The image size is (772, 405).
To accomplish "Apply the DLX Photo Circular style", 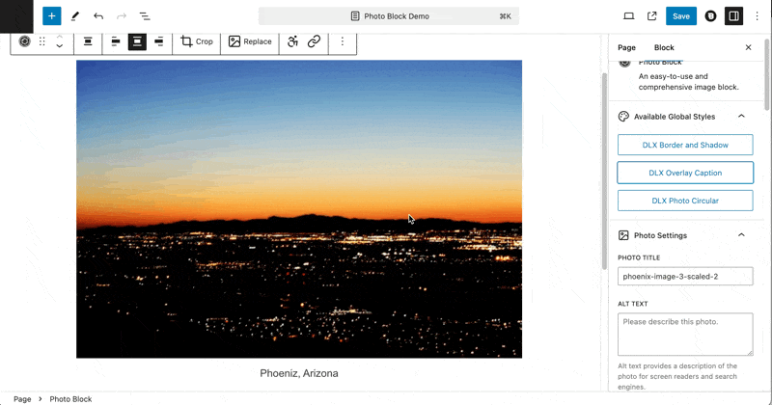I will pyautogui.click(x=685, y=201).
